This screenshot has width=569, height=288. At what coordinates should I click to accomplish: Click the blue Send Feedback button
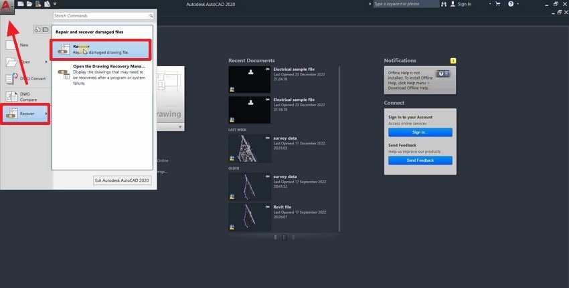tap(420, 160)
